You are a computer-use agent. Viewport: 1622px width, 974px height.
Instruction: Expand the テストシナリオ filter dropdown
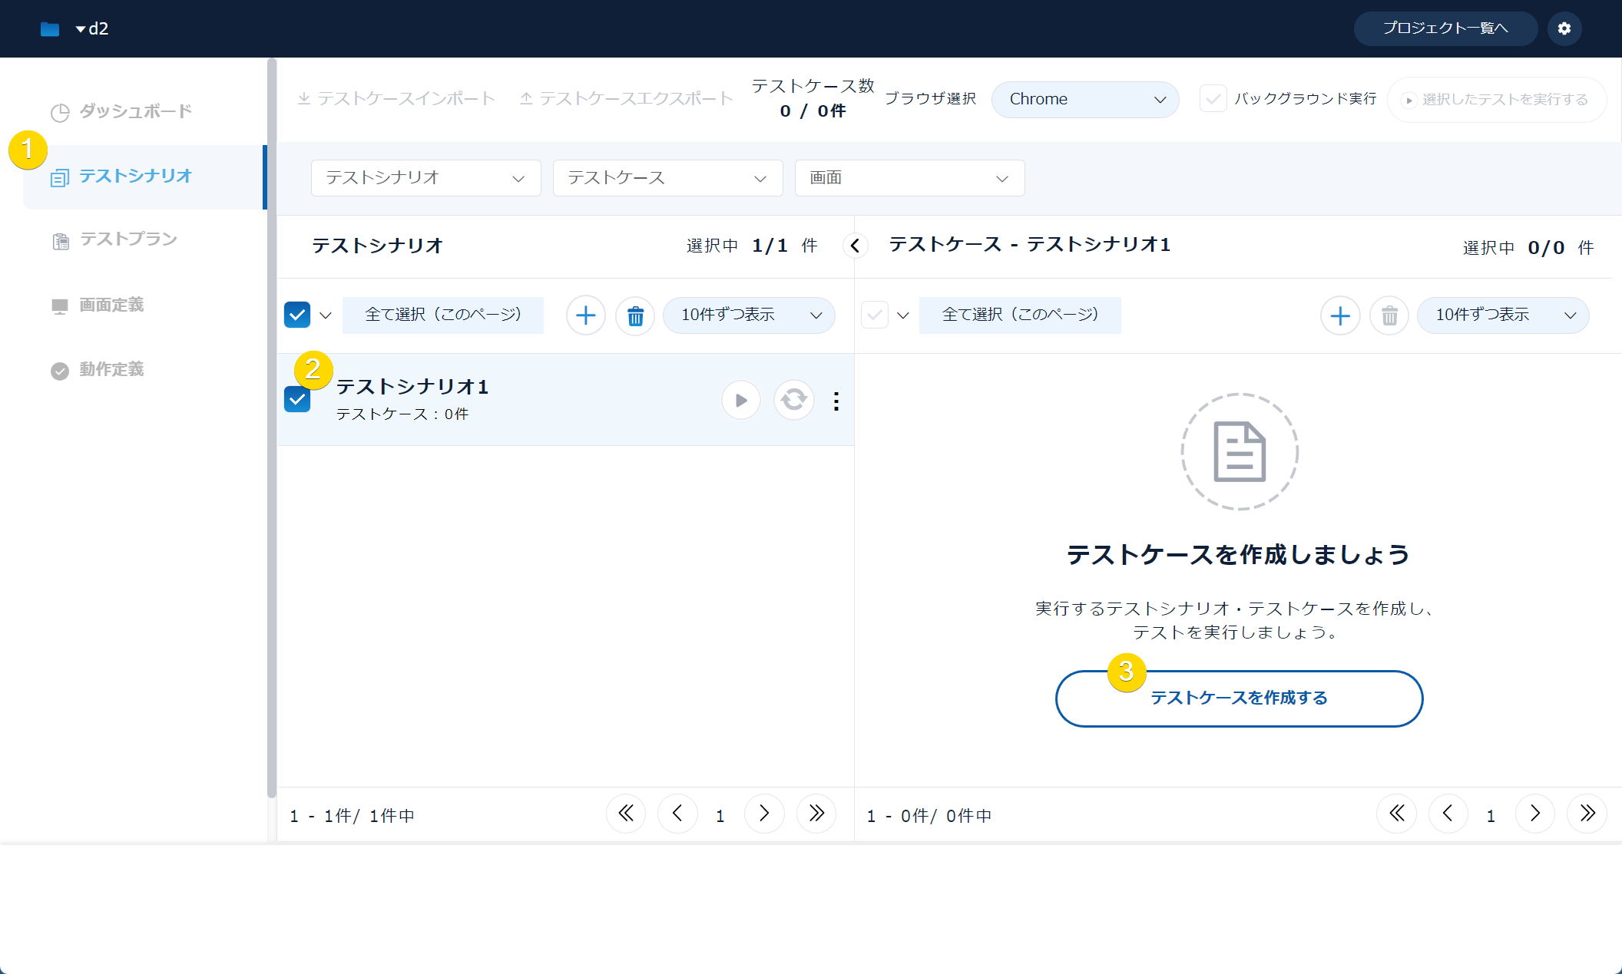425,178
